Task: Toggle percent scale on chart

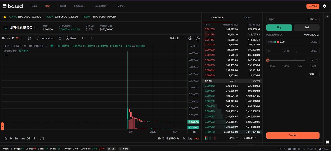Action: (x=184, y=139)
